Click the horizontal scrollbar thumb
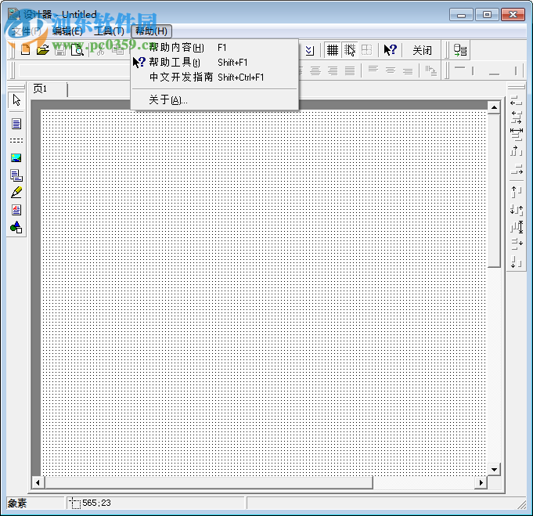The height and width of the screenshot is (516, 533). pyautogui.click(x=208, y=482)
